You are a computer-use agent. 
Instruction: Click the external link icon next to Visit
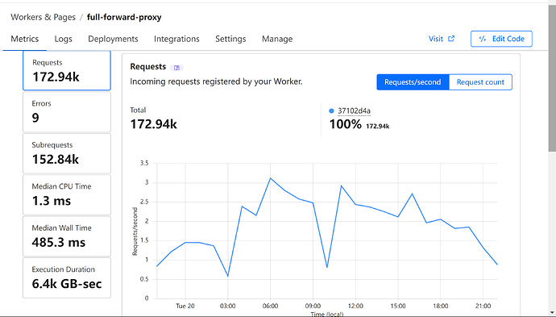click(451, 39)
